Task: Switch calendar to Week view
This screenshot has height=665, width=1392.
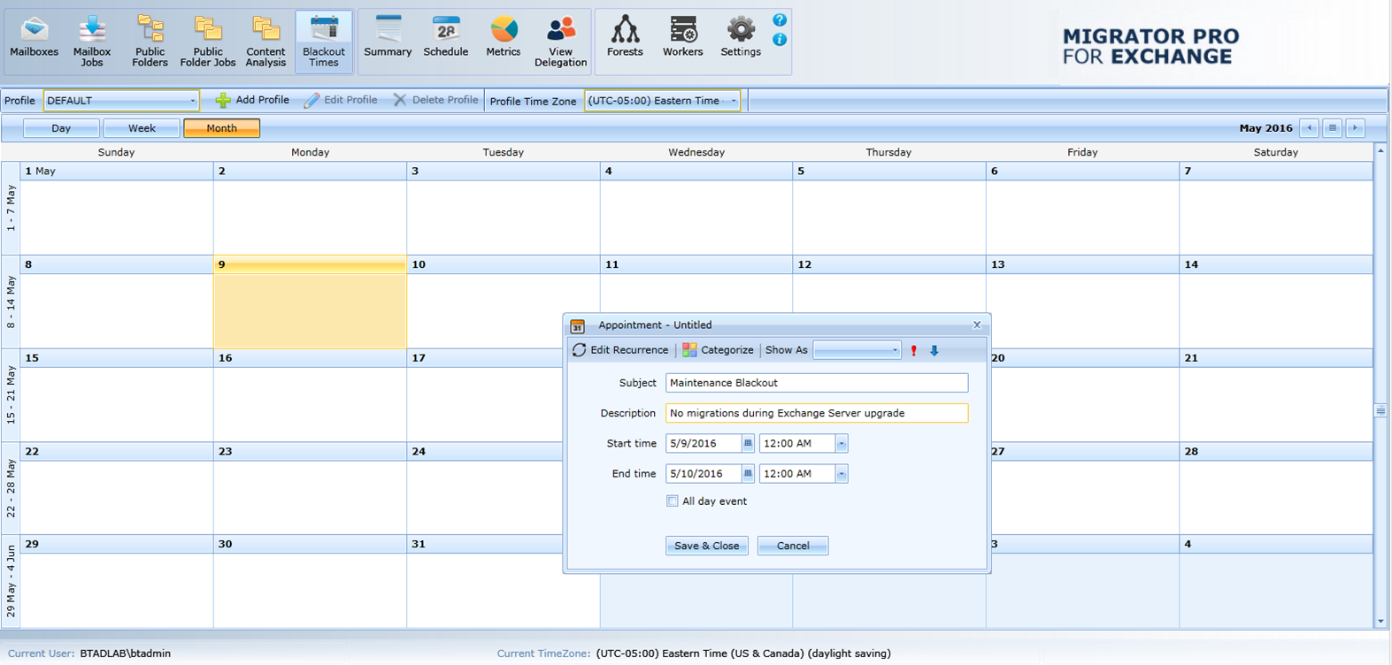Action: [x=142, y=128]
